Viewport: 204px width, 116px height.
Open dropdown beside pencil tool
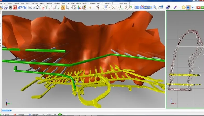tap(179, 8)
